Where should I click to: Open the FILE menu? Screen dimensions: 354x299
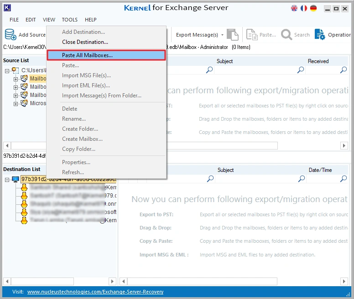tap(14, 20)
